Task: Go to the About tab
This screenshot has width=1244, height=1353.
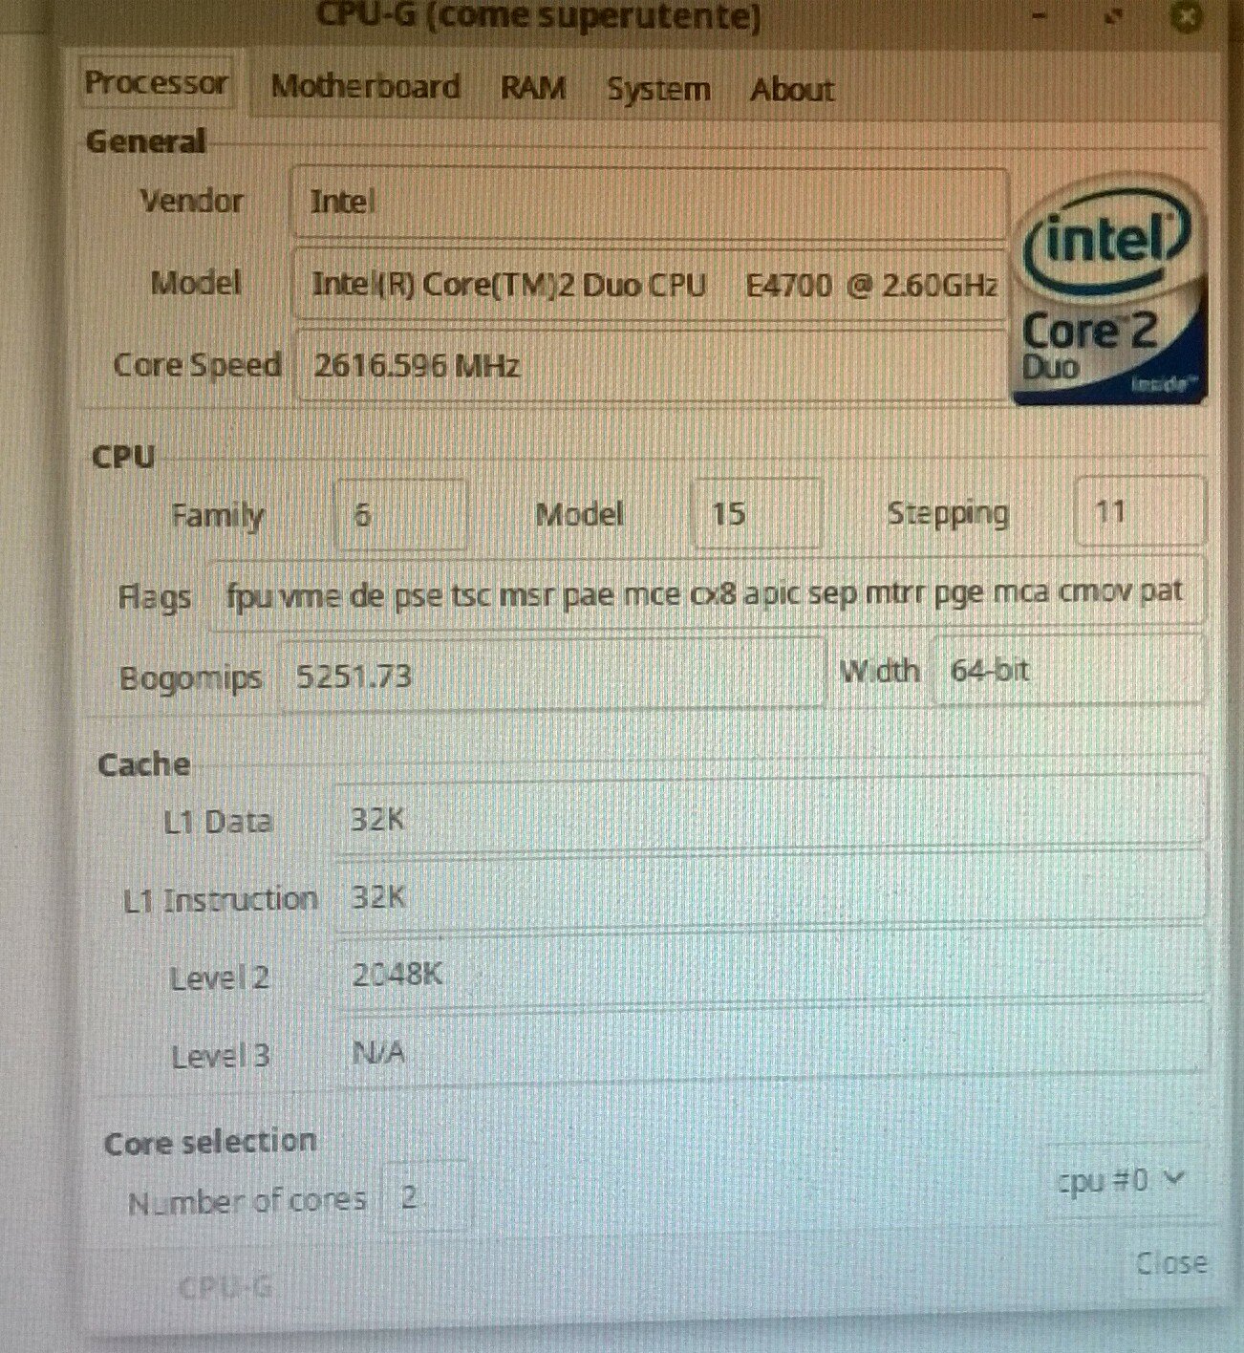Action: pyautogui.click(x=791, y=90)
